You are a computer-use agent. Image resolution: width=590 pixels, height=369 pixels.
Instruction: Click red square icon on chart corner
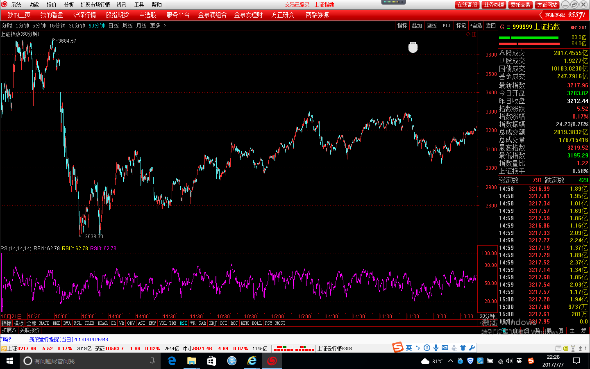click(474, 34)
